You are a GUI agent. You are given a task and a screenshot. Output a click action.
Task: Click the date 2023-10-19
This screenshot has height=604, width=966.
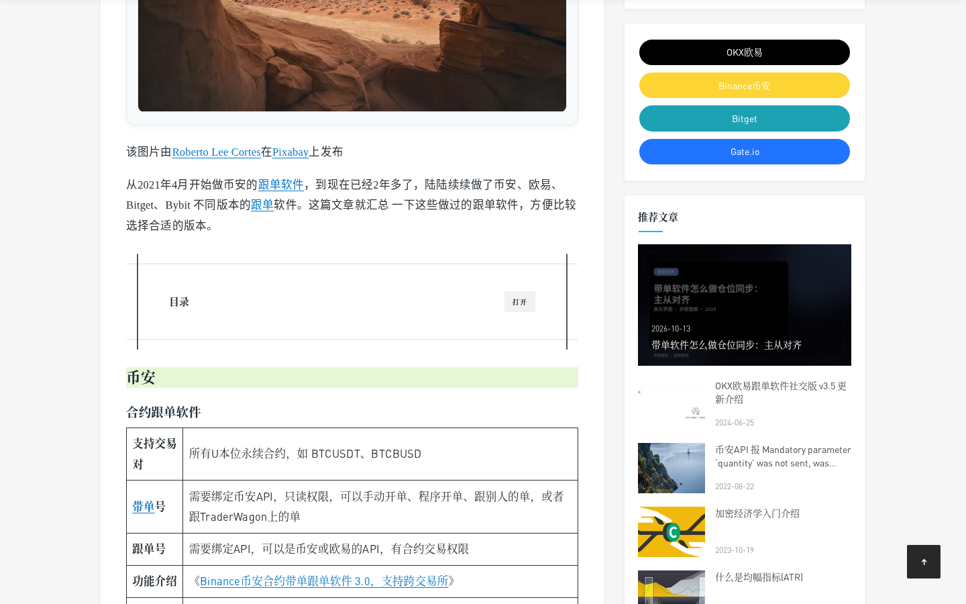pos(735,550)
